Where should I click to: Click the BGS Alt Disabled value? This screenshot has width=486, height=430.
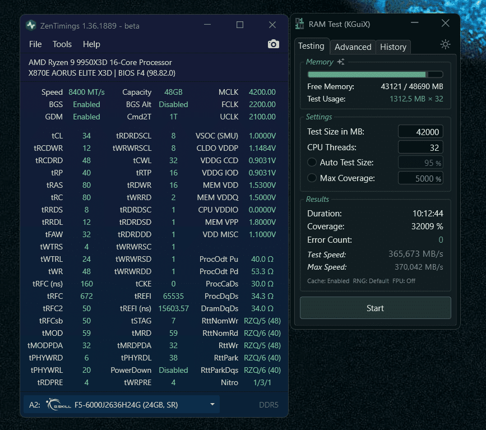(173, 104)
